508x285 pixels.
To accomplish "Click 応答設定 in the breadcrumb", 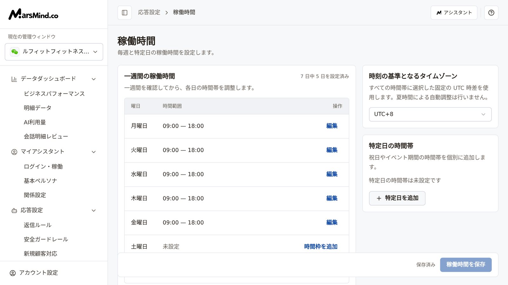I will pos(149,12).
